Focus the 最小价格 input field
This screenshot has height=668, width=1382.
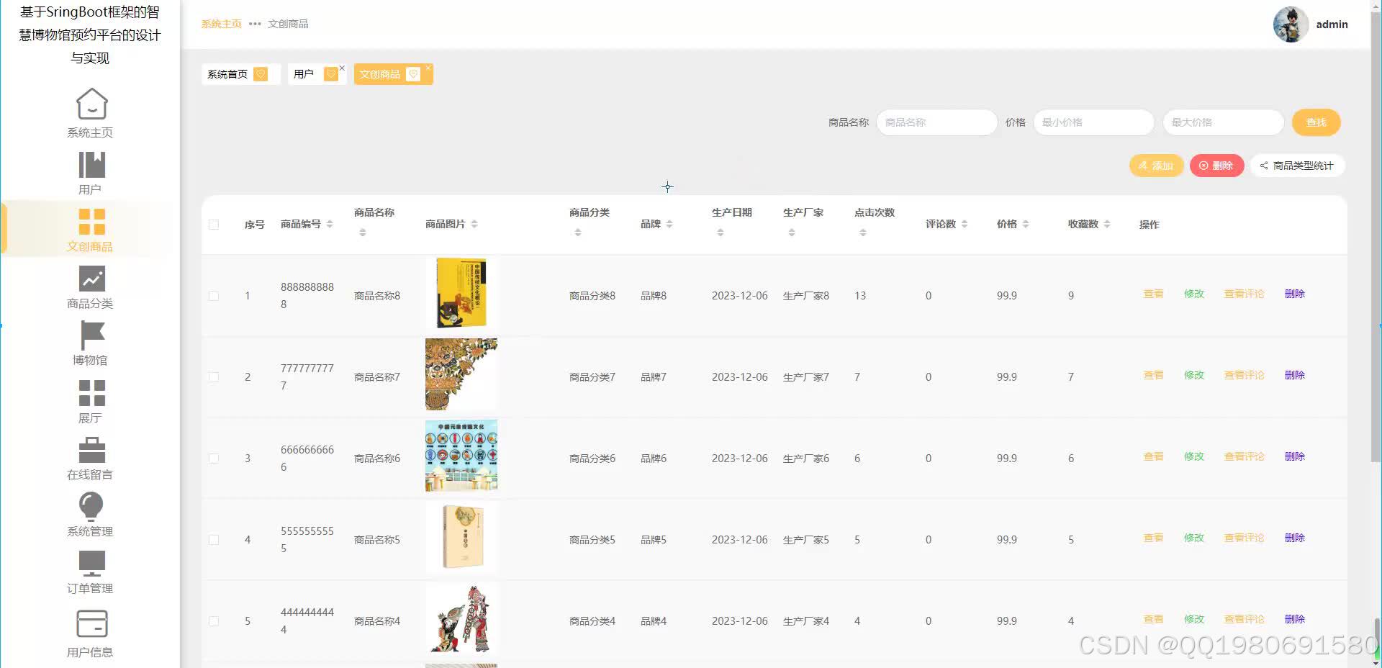(x=1093, y=122)
